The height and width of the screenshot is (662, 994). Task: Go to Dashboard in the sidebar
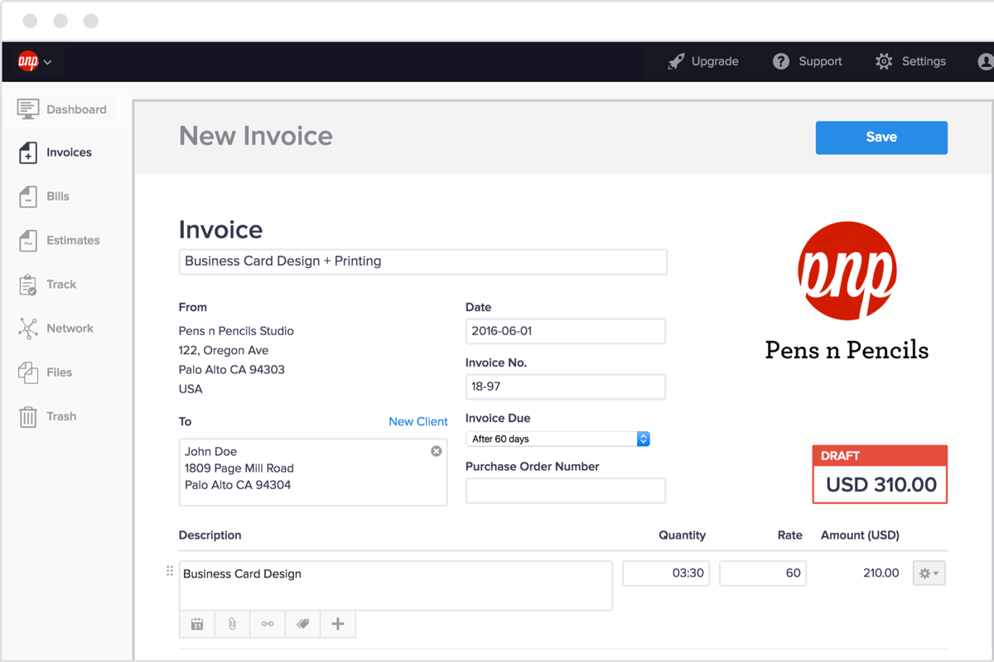(x=63, y=109)
